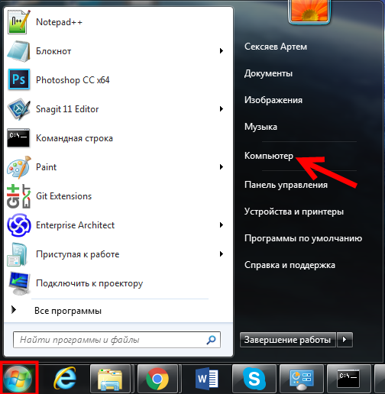Expand Snagit 11 Editor jump list arrow
Image resolution: width=385 pixels, height=394 pixels.
click(222, 109)
